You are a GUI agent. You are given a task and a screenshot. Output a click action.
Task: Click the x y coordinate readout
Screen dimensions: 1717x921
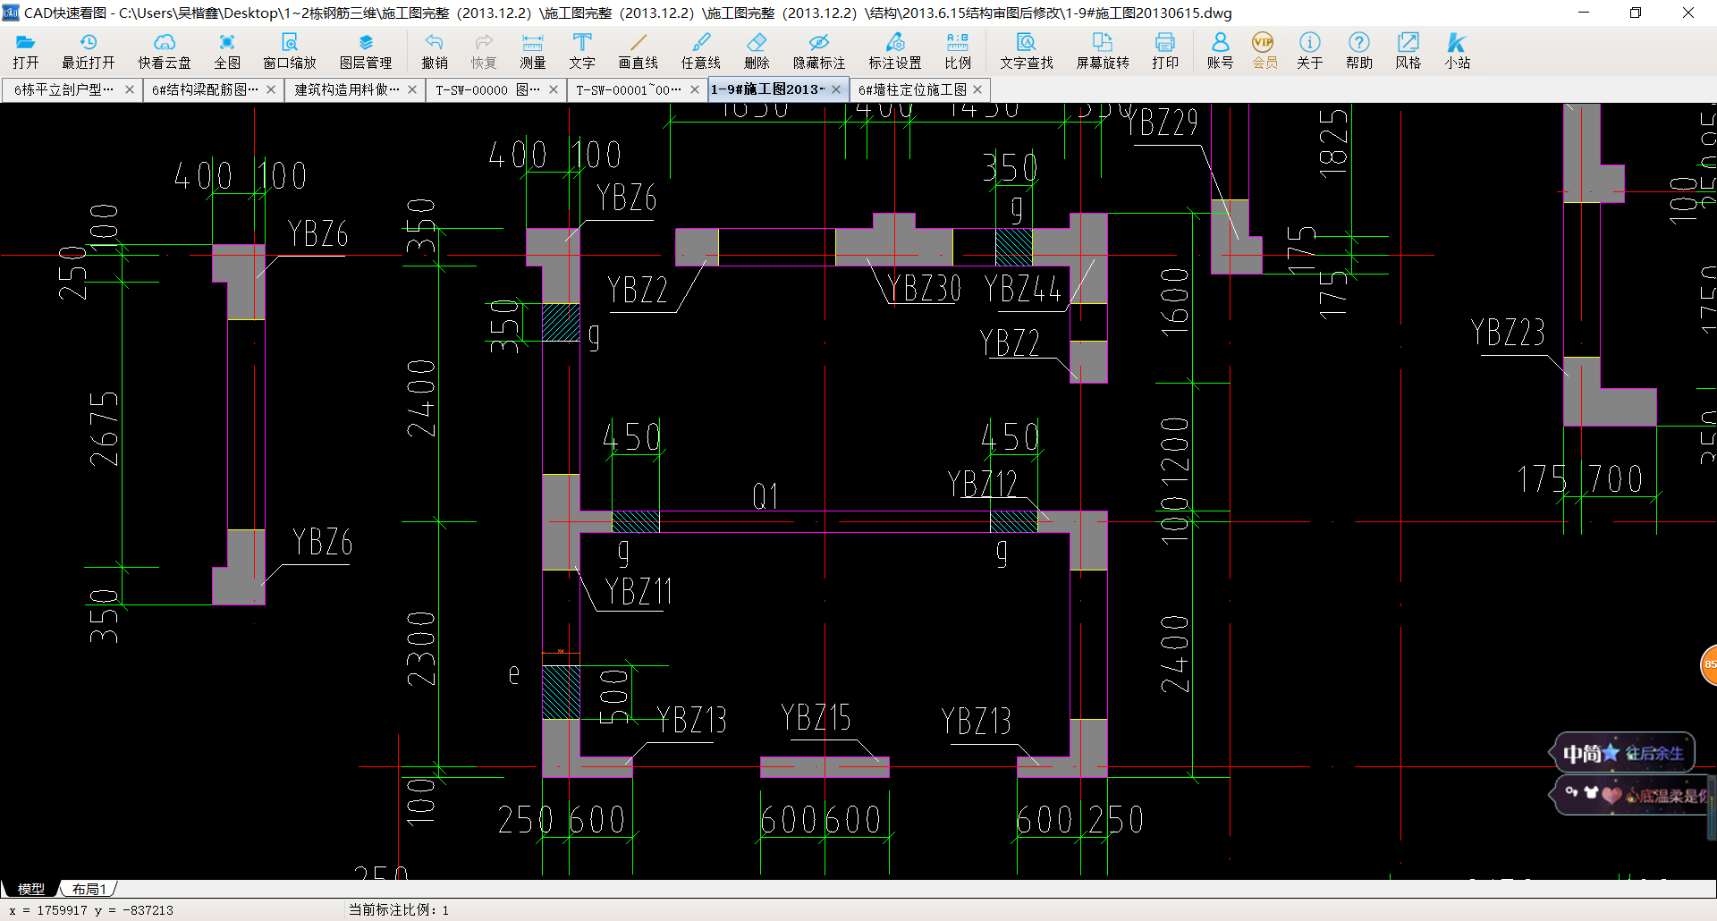tap(90, 910)
